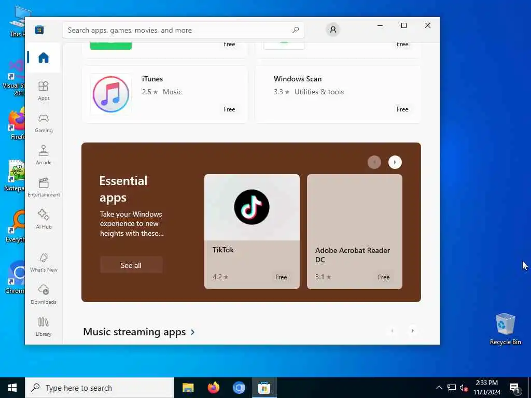Click the TikTok app logo

[251, 207]
